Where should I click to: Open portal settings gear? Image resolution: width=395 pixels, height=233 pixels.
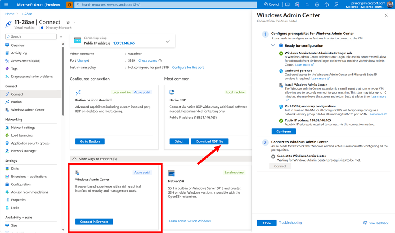point(317,4)
